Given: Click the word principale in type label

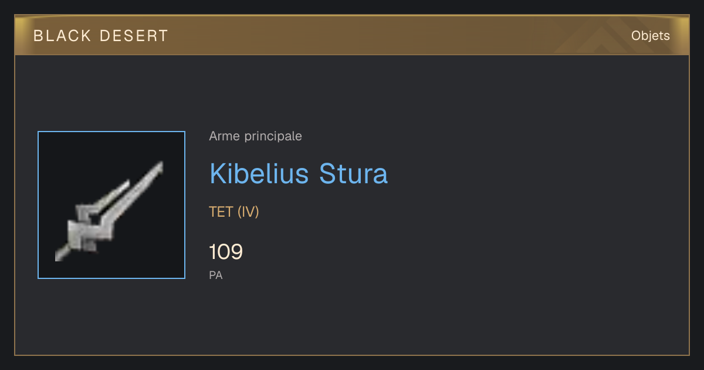Looking at the screenshot, I should point(273,136).
